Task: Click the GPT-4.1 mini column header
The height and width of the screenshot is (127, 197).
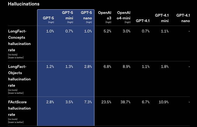Action: coord(162,18)
